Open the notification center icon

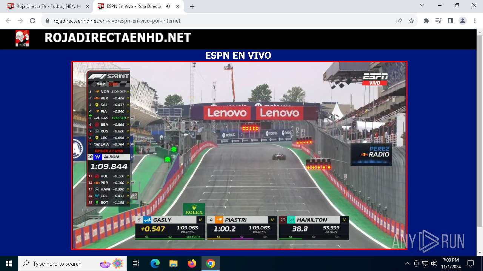point(471,263)
